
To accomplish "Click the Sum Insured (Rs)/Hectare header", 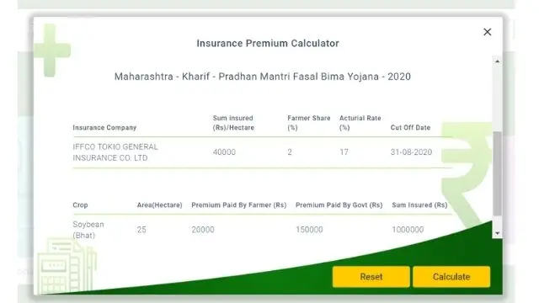I will 233,123.
